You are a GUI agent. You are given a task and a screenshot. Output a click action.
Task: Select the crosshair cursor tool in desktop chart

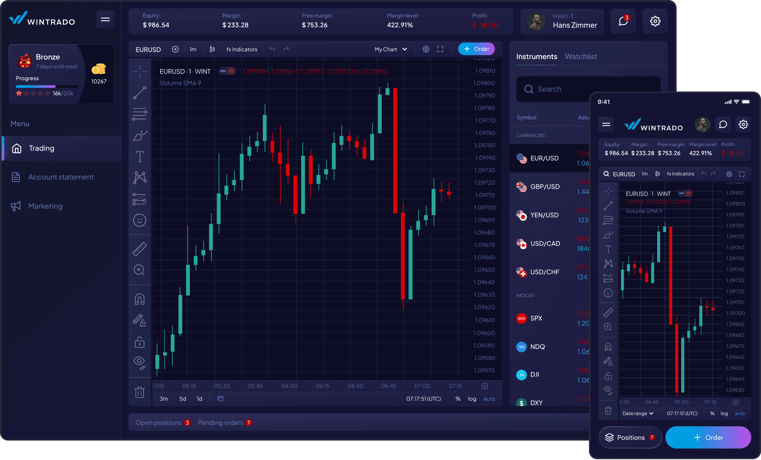140,72
